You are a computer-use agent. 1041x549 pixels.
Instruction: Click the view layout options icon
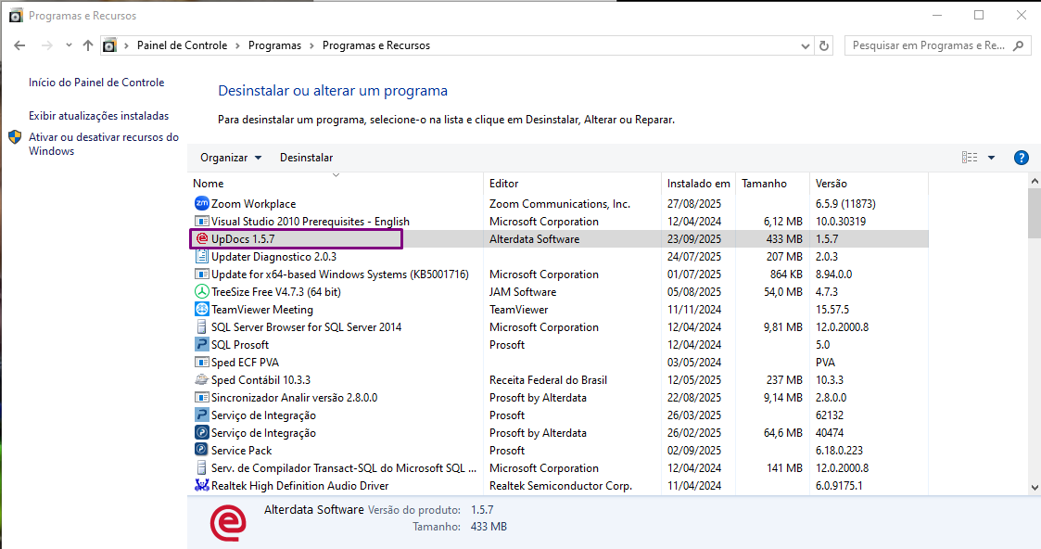[970, 158]
